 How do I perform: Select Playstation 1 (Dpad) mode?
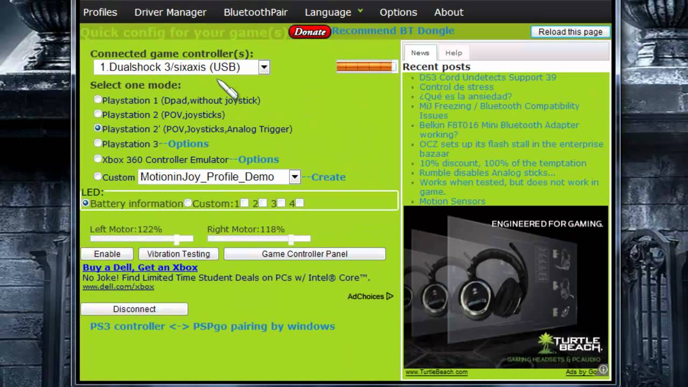(x=97, y=99)
